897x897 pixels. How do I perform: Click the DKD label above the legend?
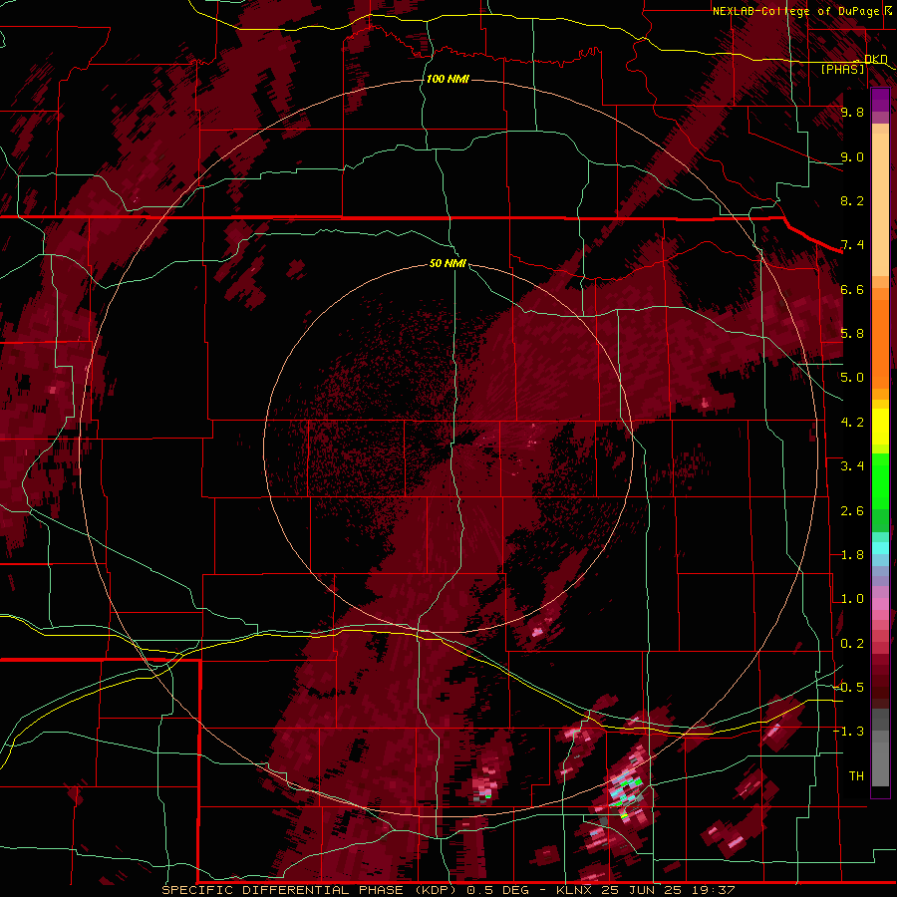(x=876, y=59)
